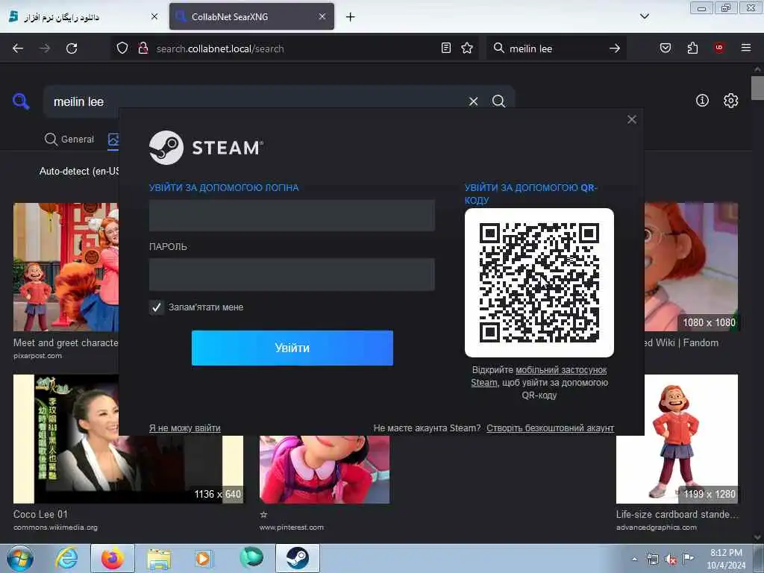Close the Steam login dialog

pyautogui.click(x=632, y=119)
